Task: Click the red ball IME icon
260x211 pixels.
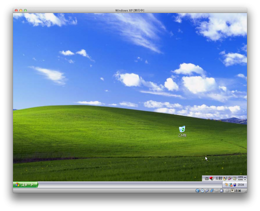Action: (211, 178)
